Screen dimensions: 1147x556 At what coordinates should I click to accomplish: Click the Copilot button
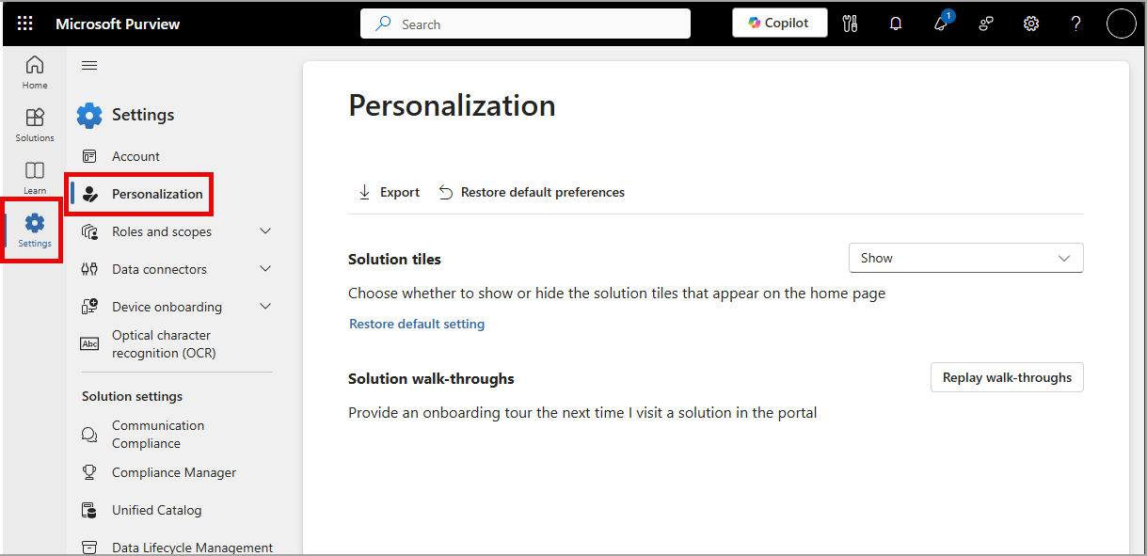[x=780, y=24]
